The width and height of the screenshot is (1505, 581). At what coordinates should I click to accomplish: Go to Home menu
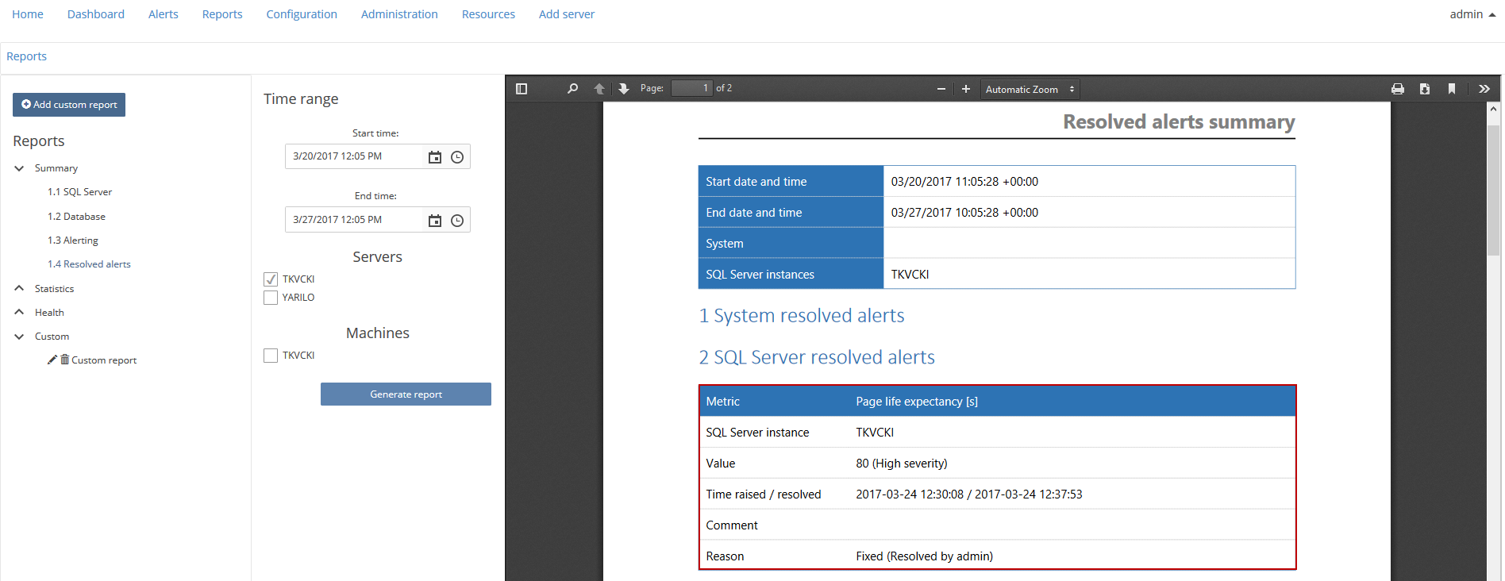[x=28, y=14]
